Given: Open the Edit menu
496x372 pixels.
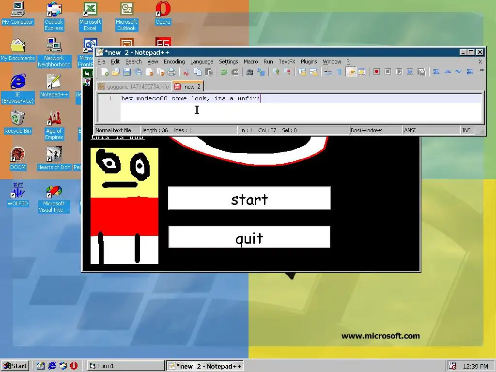Looking at the screenshot, I should [115, 62].
